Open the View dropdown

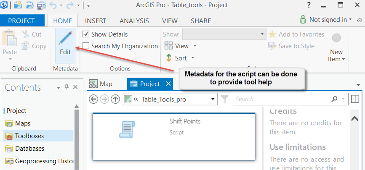coord(181,46)
